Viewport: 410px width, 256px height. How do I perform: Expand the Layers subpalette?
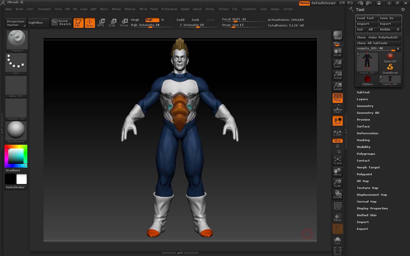point(362,99)
